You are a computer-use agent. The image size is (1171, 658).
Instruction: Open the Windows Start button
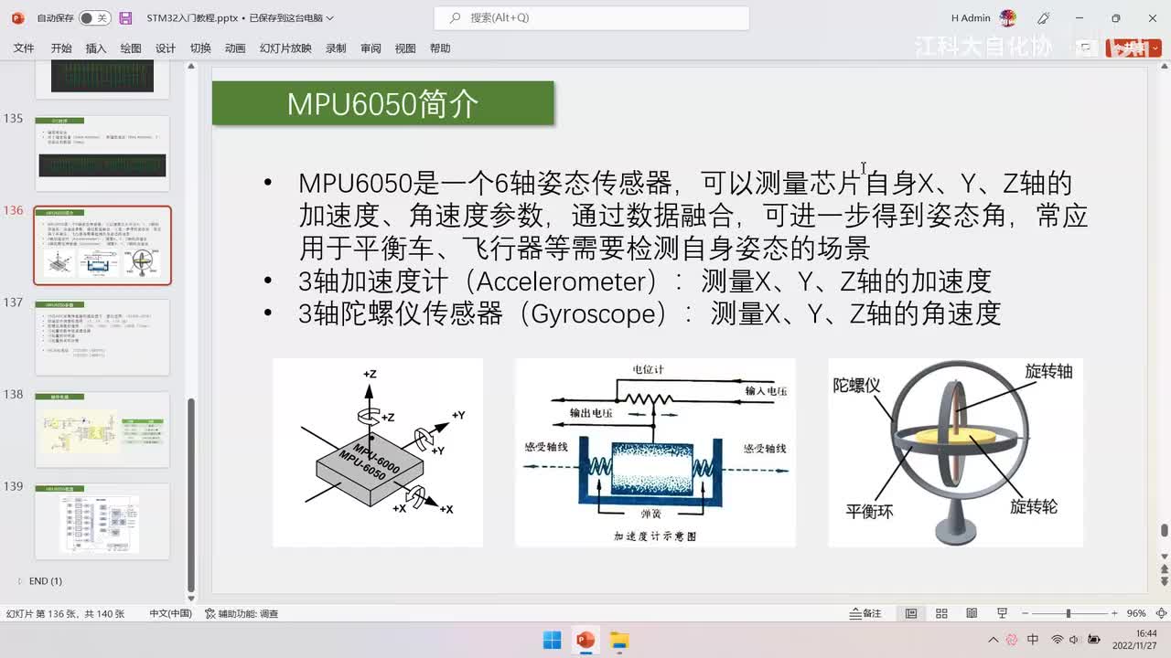tap(553, 640)
